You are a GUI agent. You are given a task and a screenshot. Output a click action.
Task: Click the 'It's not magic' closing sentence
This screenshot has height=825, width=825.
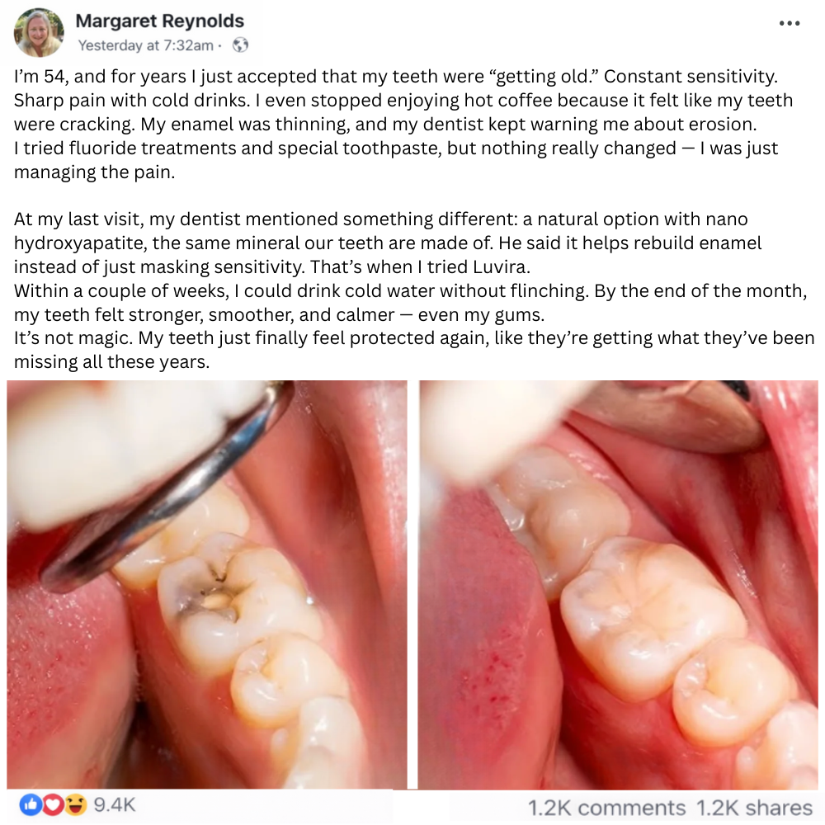[414, 350]
